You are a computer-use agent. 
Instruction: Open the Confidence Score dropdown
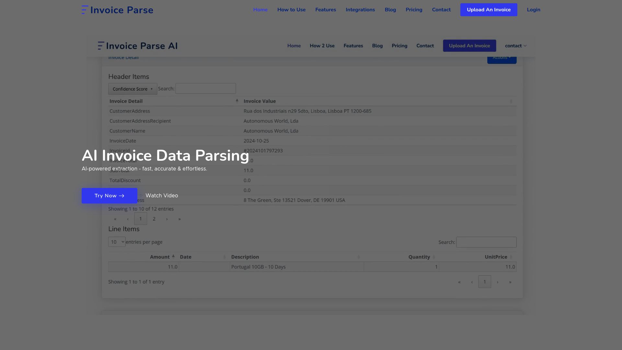point(132,89)
